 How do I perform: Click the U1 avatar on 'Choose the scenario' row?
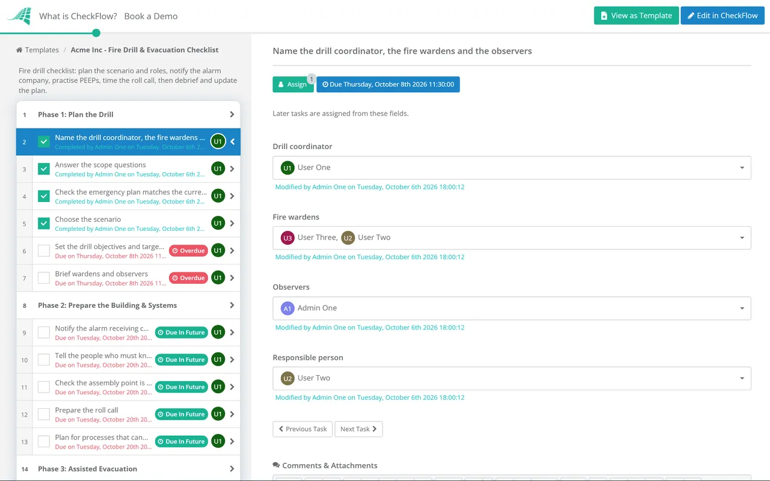[218, 223]
